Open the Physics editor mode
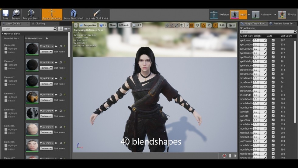298x168 pixels. pyautogui.click(x=287, y=14)
